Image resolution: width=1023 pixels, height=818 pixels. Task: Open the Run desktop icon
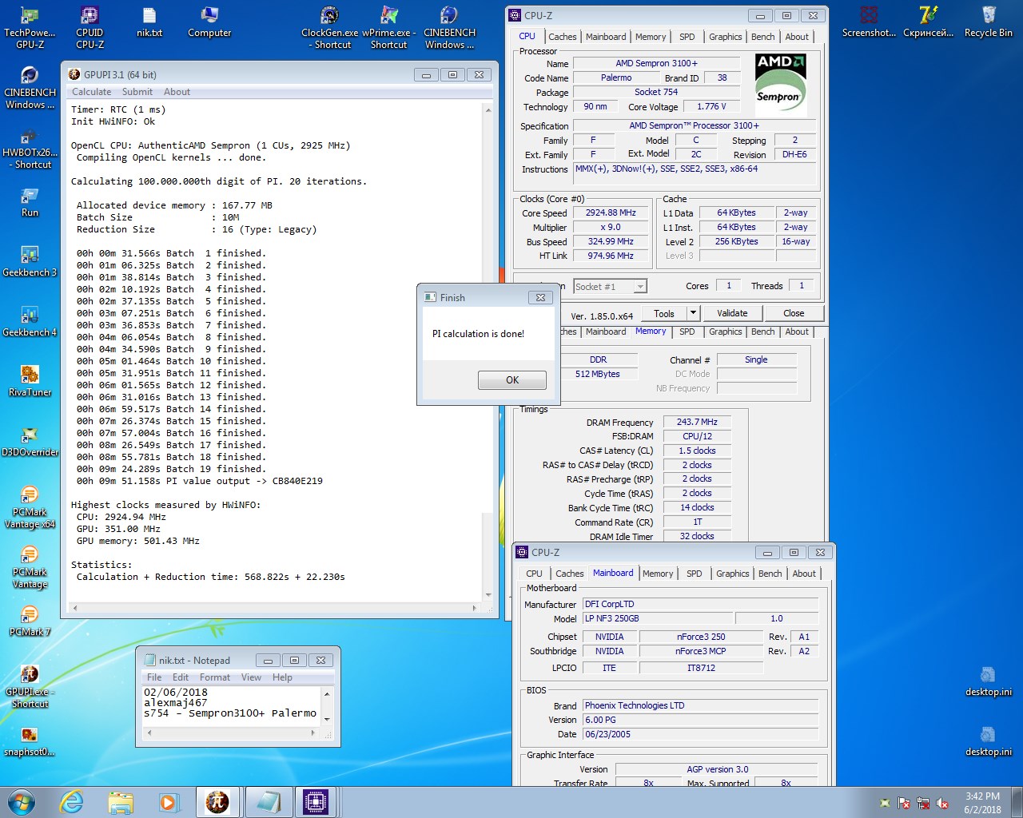coord(30,201)
